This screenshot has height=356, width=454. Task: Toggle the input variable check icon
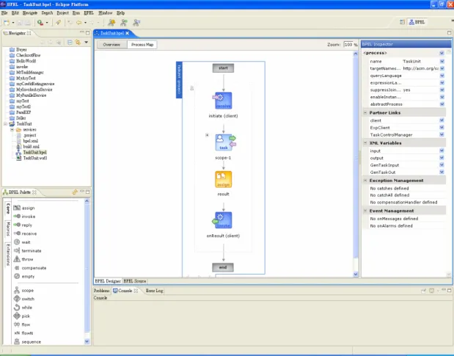coord(442,150)
